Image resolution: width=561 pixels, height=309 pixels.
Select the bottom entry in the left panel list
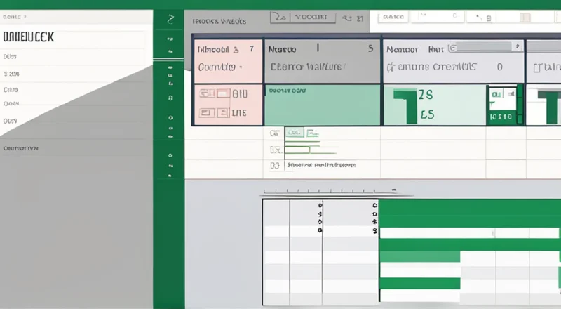click(x=21, y=149)
